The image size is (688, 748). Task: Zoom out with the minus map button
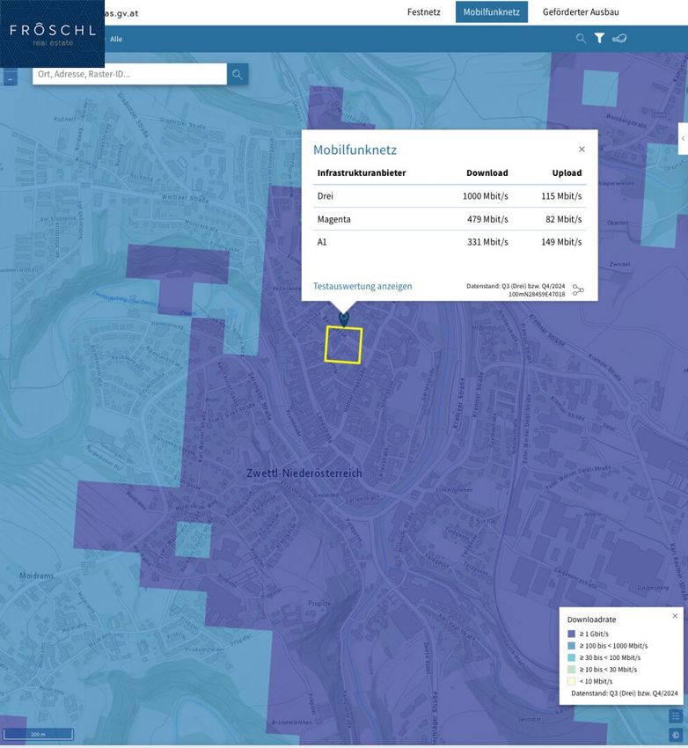click(x=10, y=79)
